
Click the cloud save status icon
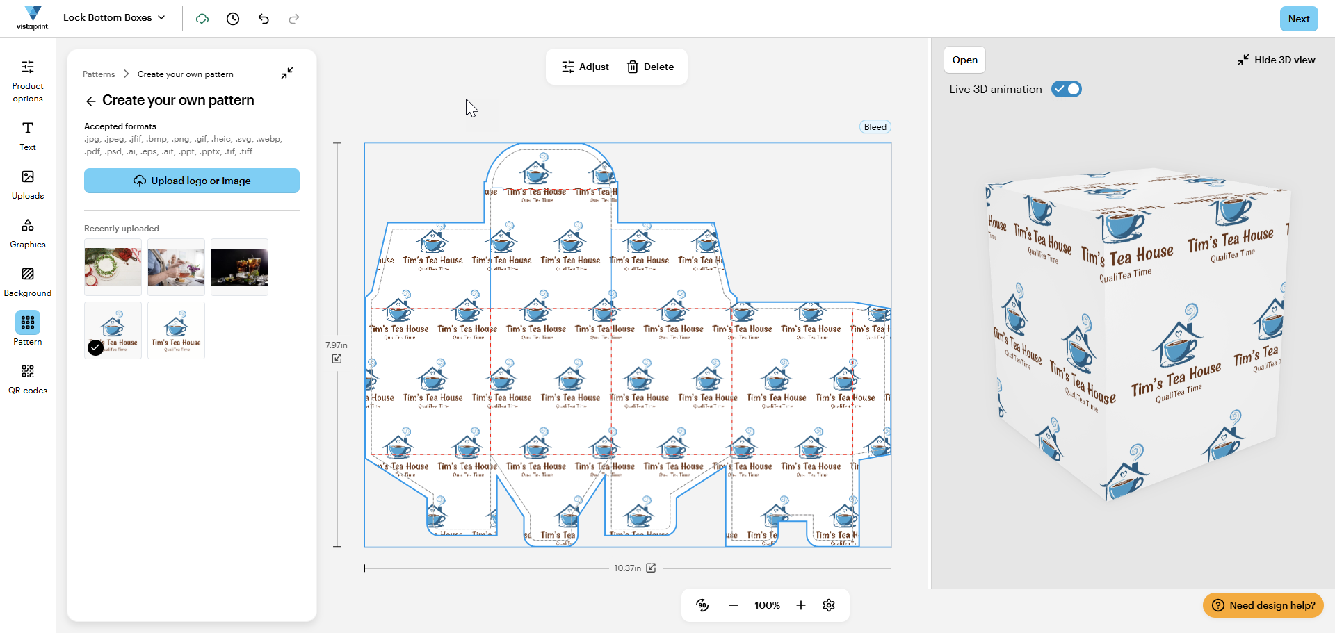pyautogui.click(x=202, y=19)
